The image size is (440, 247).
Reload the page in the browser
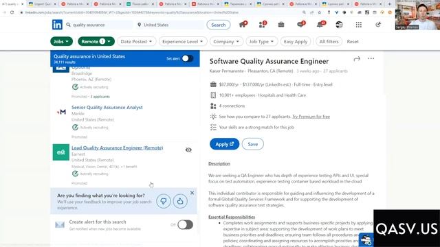point(12,12)
